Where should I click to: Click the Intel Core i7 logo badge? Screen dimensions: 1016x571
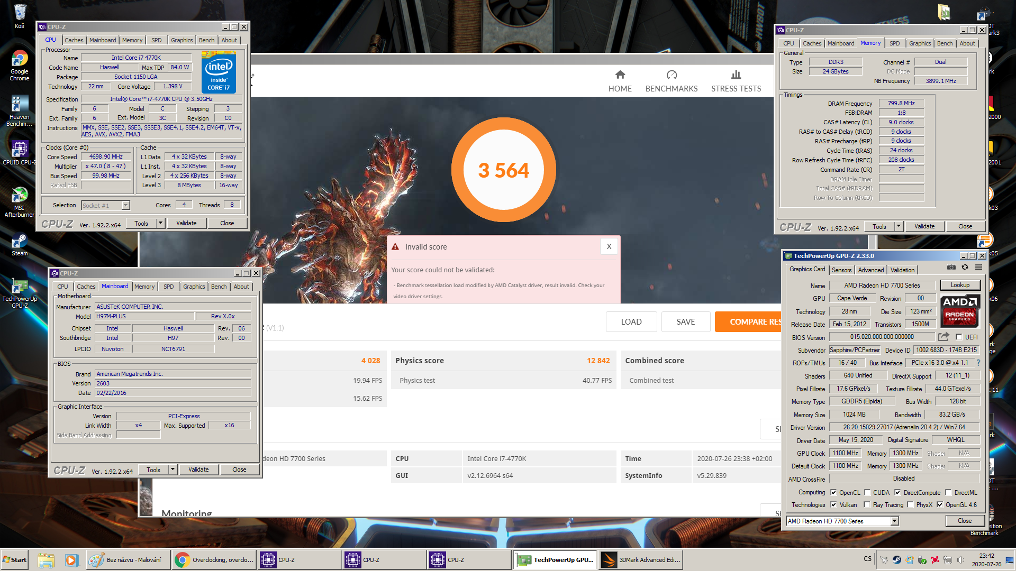(x=219, y=72)
